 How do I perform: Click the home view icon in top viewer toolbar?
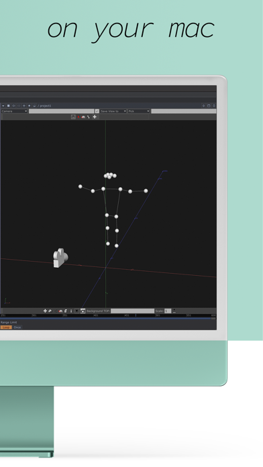point(73,117)
